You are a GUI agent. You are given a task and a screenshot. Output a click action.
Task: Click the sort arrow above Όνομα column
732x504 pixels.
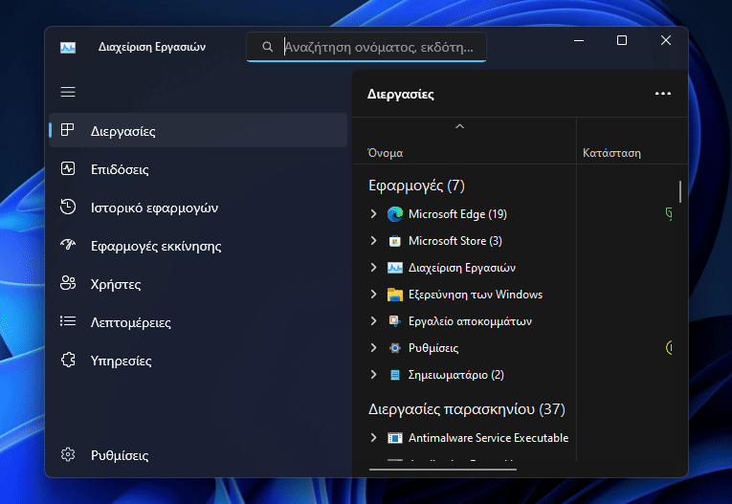tap(460, 126)
